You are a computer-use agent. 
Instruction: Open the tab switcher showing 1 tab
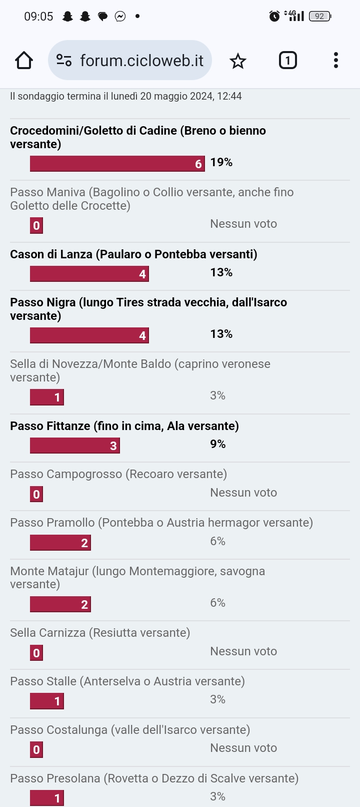287,61
